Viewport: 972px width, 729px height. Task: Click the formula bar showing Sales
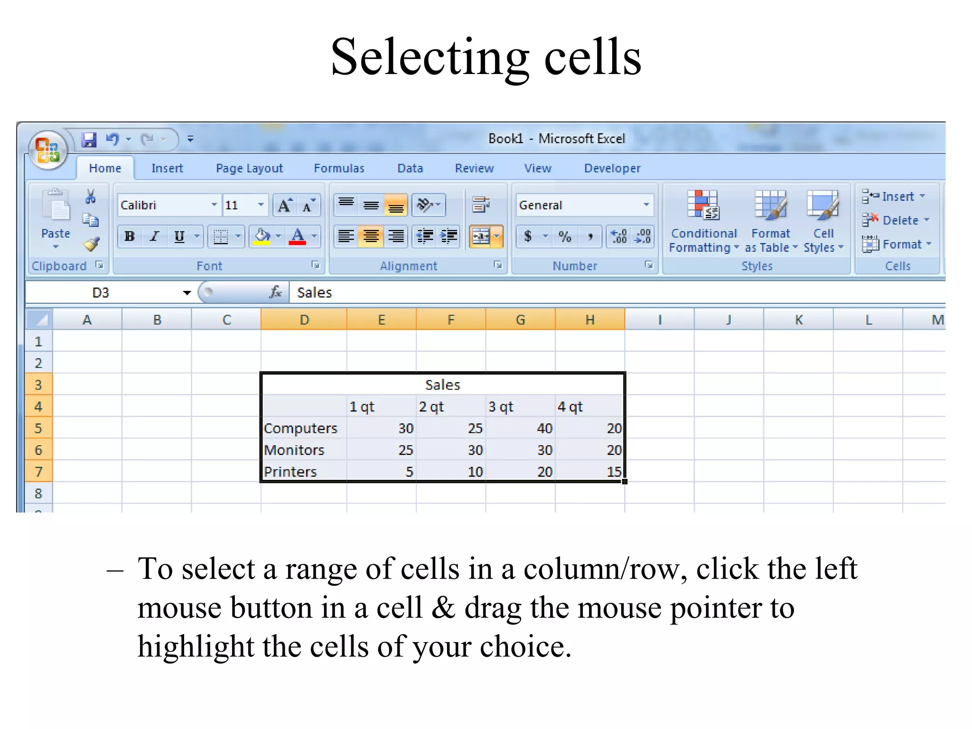pyautogui.click(x=617, y=292)
